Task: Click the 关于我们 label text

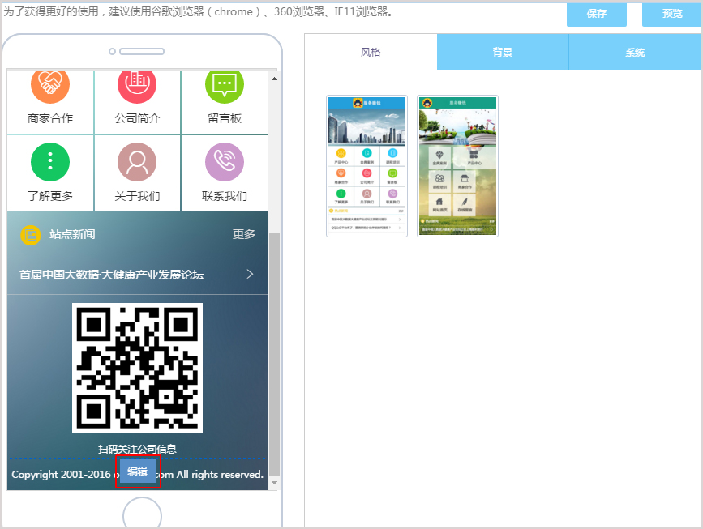Action: tap(137, 196)
